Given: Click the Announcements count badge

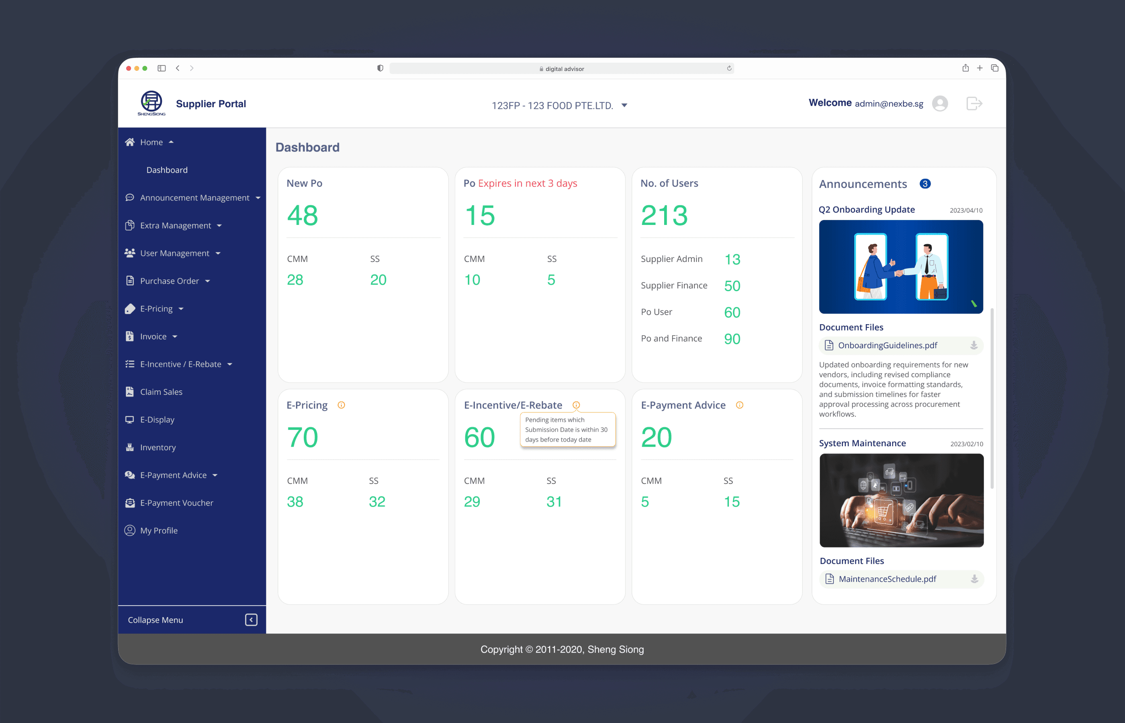Looking at the screenshot, I should tap(925, 184).
